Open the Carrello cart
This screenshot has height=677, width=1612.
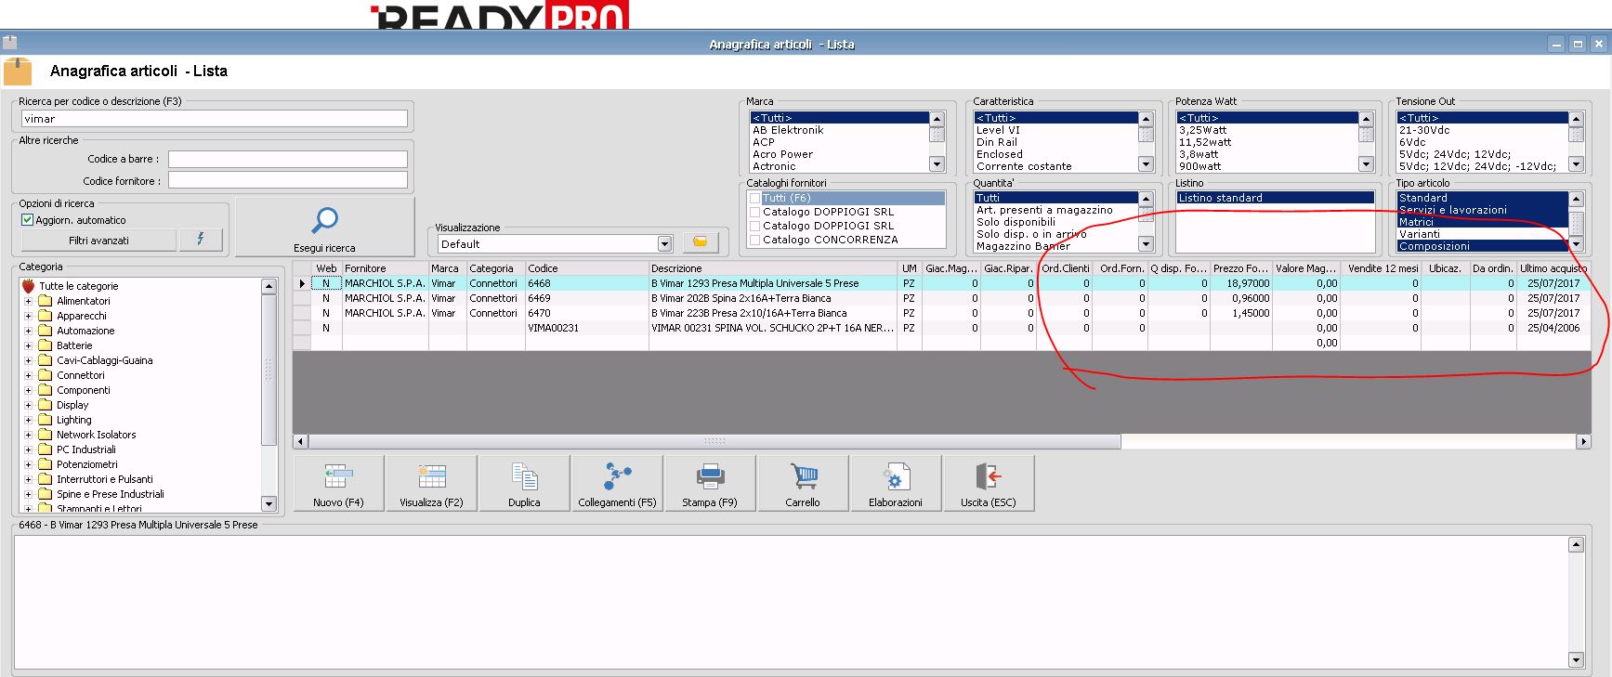coord(803,483)
